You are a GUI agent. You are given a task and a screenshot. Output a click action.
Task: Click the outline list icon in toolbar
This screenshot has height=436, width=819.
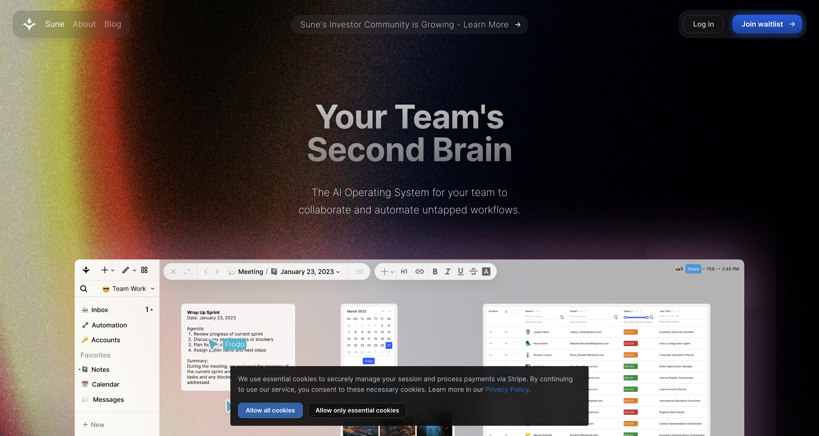click(x=359, y=271)
